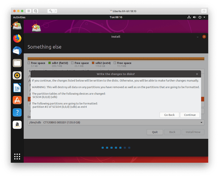
Task: Pause the virtual machine in VM toolbar
Action: tap(28, 11)
